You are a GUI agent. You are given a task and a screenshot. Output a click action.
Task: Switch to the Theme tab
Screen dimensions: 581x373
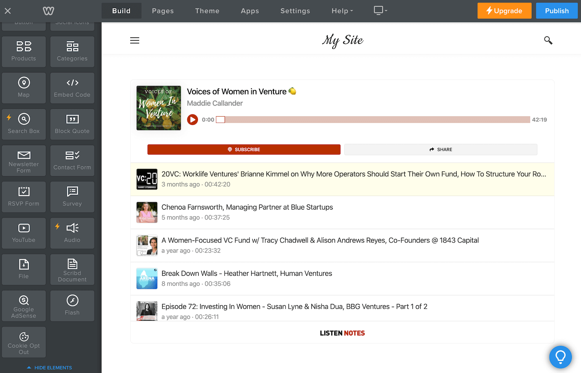click(207, 11)
